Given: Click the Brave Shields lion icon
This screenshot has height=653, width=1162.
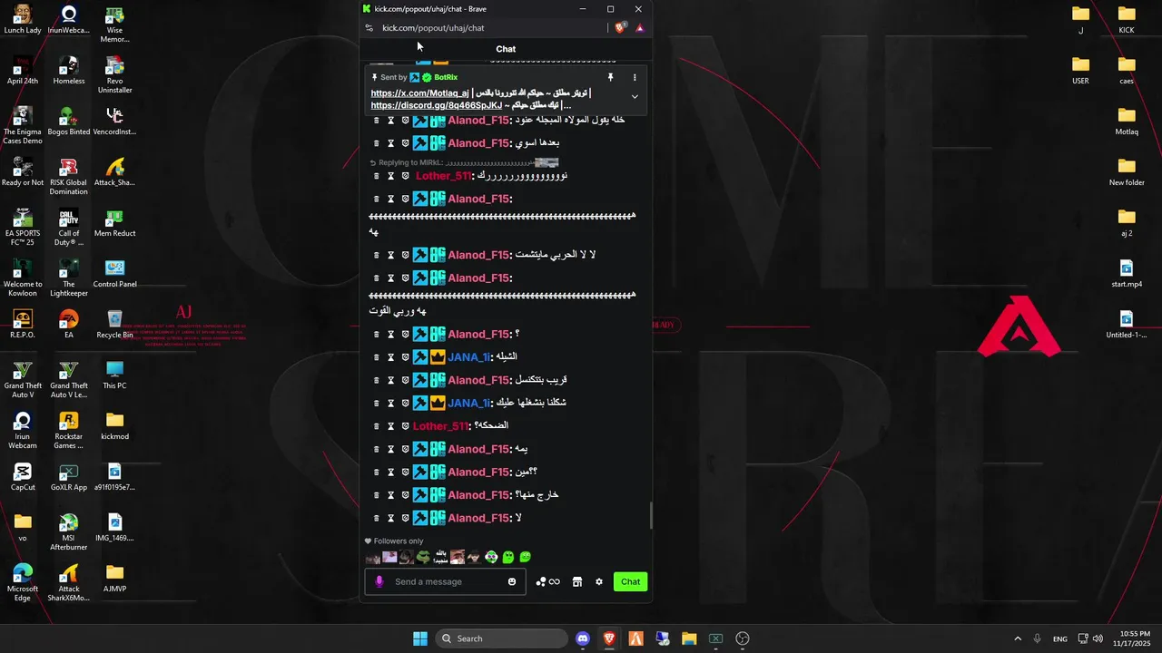Looking at the screenshot, I should (x=620, y=28).
